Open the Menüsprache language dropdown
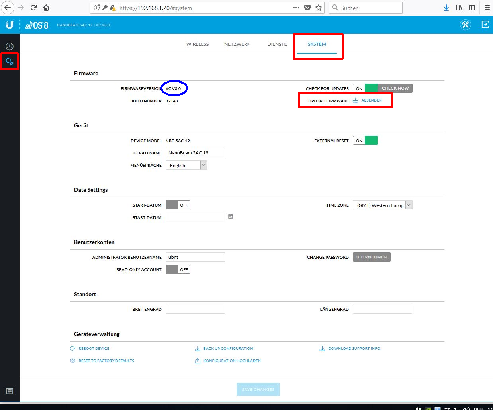 (186, 165)
